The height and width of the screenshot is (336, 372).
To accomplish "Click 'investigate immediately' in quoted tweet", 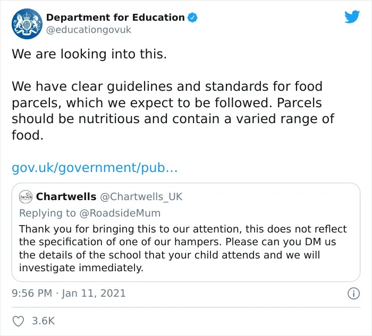I will [81, 268].
